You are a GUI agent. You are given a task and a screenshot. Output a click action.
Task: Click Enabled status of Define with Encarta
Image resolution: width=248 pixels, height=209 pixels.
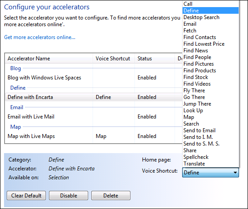[147, 97]
